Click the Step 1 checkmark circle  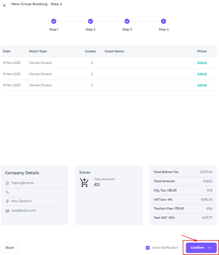coord(54,21)
